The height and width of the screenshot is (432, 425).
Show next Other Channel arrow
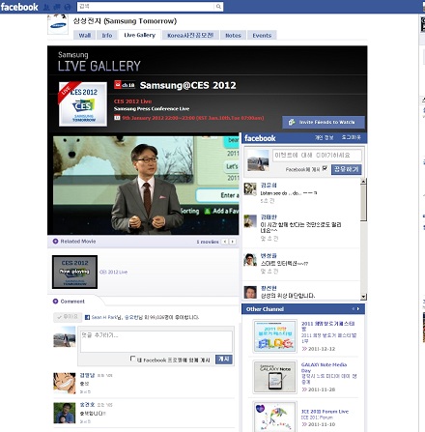tap(358, 309)
